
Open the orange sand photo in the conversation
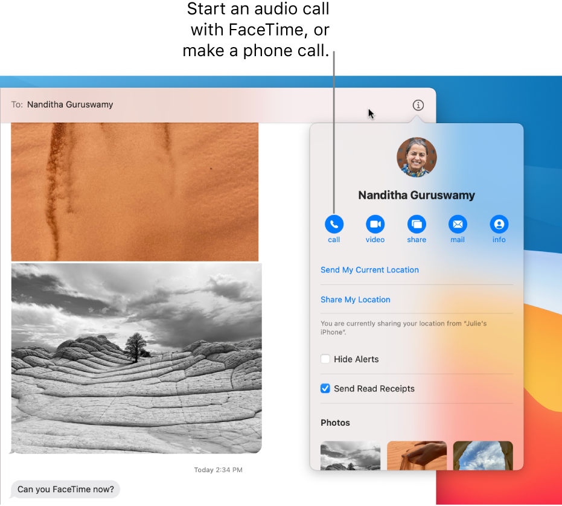click(135, 192)
